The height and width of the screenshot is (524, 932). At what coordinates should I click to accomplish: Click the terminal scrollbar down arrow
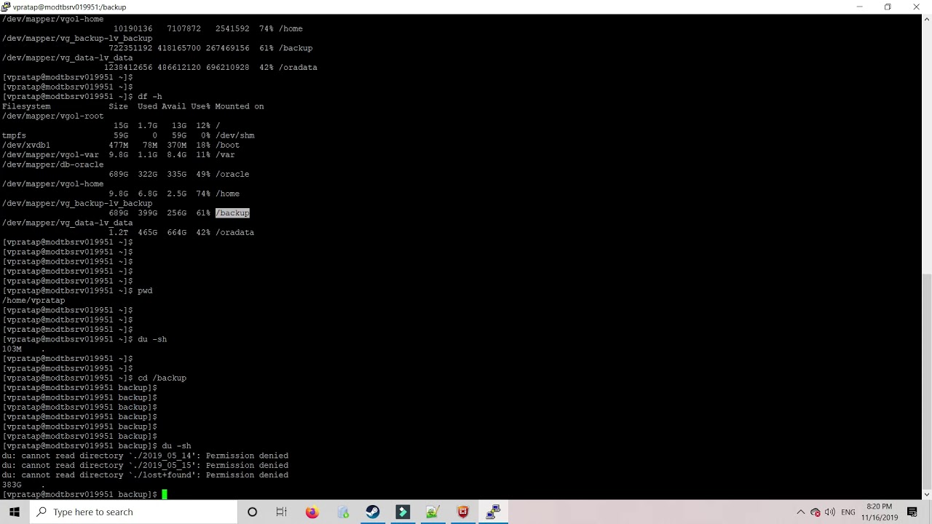click(927, 495)
